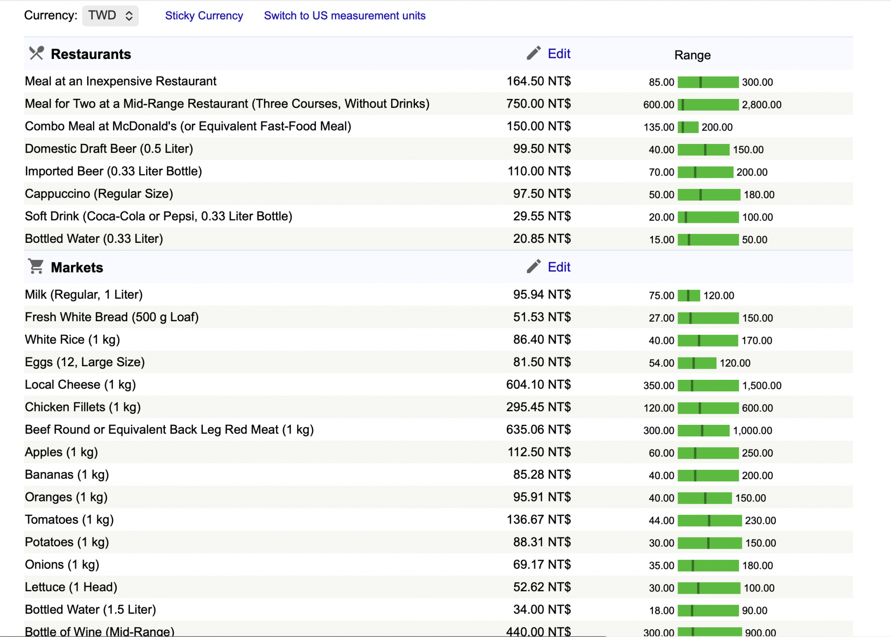Image resolution: width=891 pixels, height=637 pixels.
Task: Click range bar for Combo Meal at McDonald's
Action: [x=688, y=127]
